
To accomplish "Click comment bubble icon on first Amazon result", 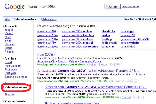I will click(128, 81).
